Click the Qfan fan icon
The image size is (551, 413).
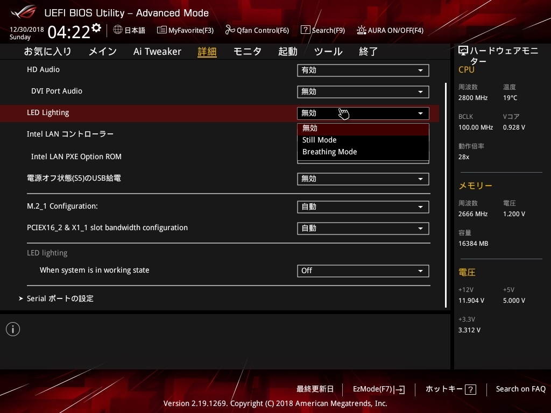(x=230, y=30)
